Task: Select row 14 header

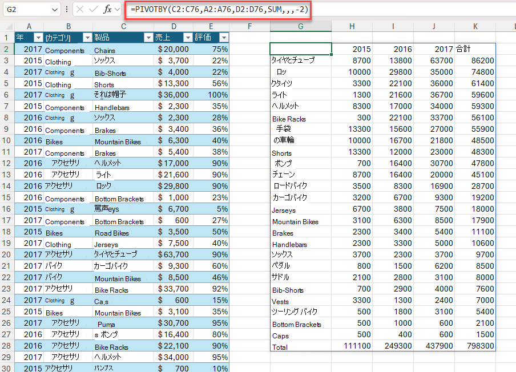Action: 7,186
